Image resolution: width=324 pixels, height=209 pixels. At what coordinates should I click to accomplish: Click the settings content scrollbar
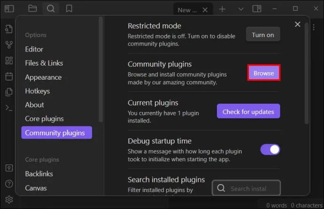click(307, 73)
